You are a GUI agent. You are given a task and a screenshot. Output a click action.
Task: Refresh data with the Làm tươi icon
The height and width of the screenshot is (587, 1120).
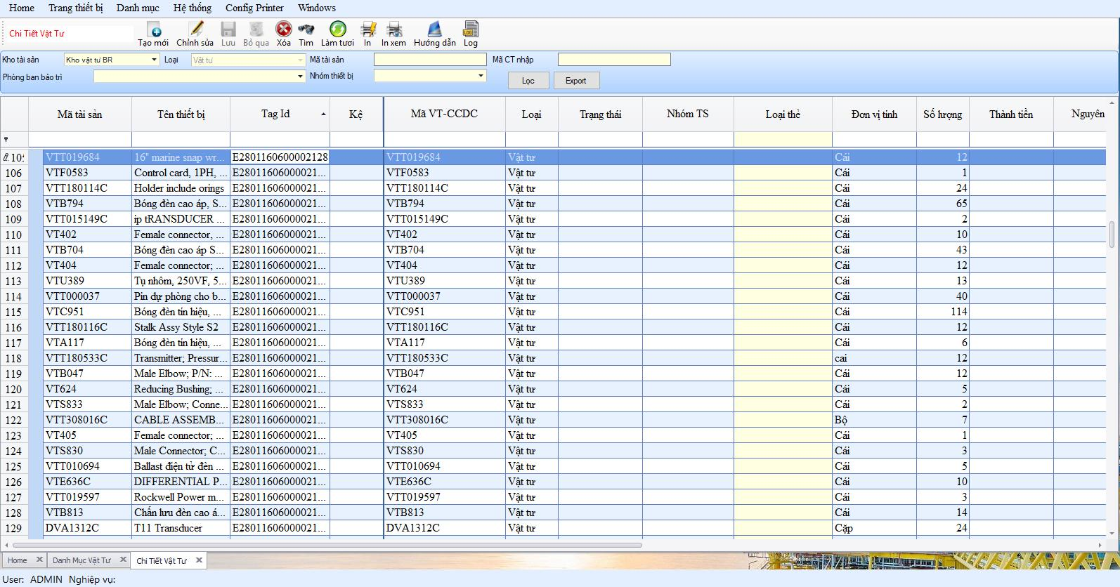[x=337, y=29]
